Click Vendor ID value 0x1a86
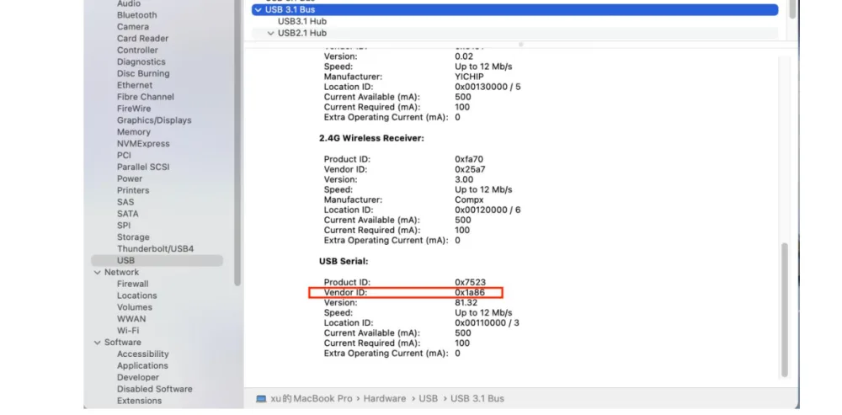The width and height of the screenshot is (842, 415). (x=469, y=293)
